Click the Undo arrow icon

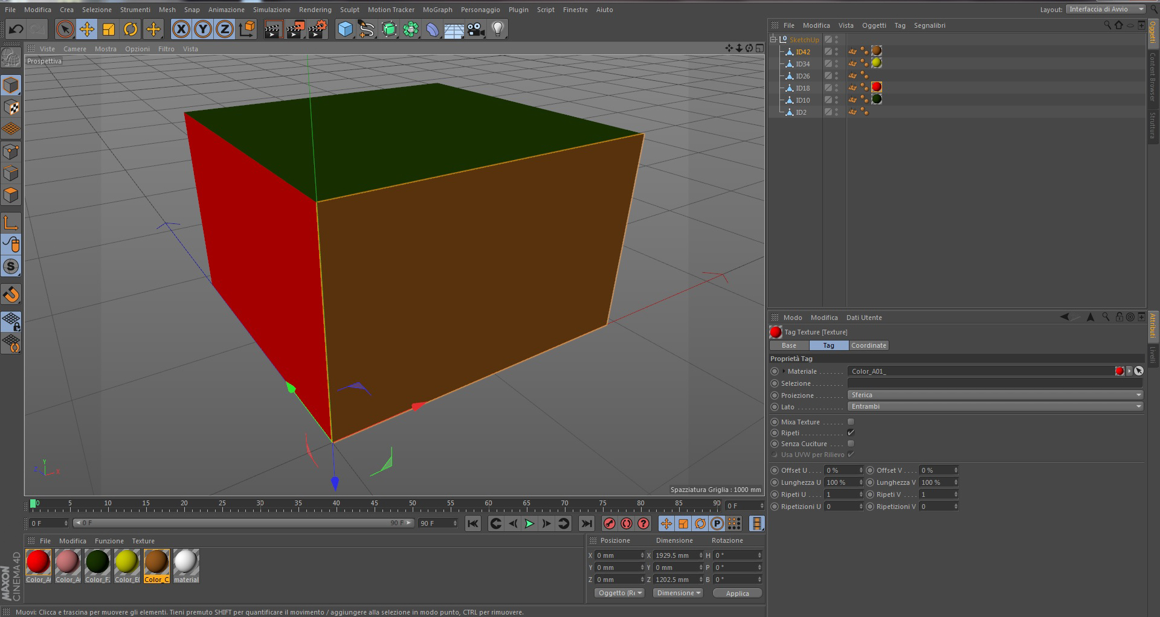(16, 29)
